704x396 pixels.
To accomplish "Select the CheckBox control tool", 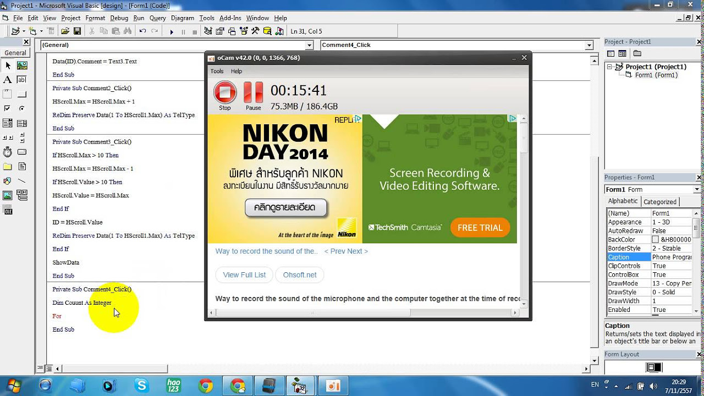I will coord(8,108).
